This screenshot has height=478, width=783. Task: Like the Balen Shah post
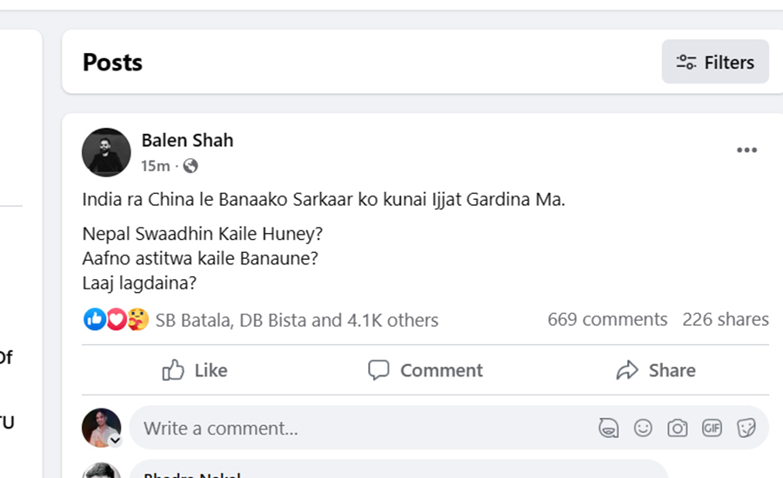[195, 370]
